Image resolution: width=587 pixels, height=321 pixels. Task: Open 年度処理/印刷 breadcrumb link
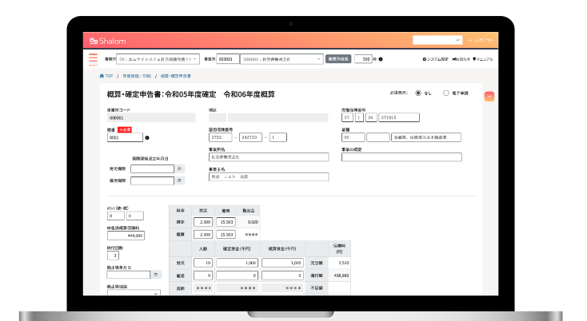click(137, 76)
